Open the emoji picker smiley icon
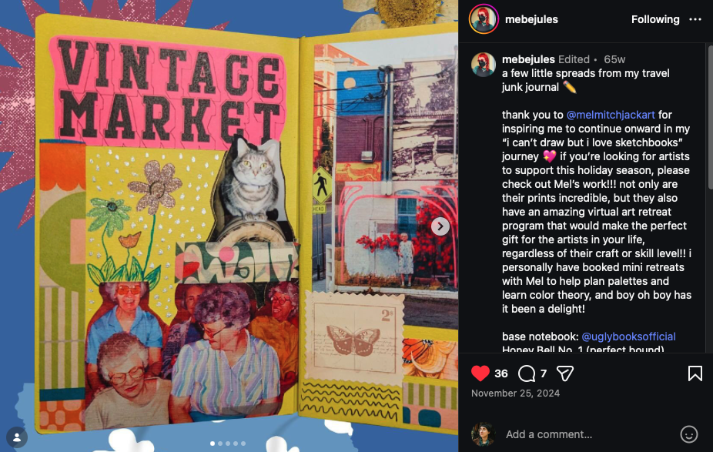Viewport: 713px width, 452px height. (688, 434)
